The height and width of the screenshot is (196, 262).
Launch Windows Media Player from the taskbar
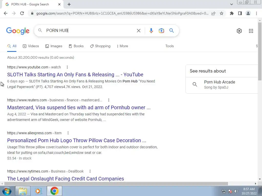(x=38, y=191)
